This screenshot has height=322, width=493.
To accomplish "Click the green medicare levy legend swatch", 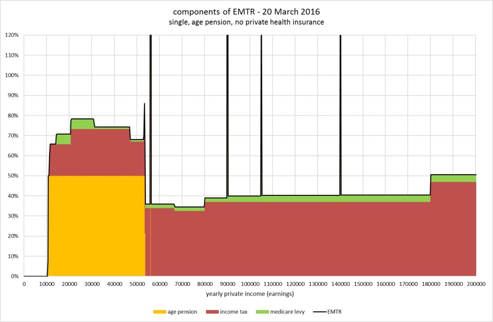I will (x=264, y=311).
